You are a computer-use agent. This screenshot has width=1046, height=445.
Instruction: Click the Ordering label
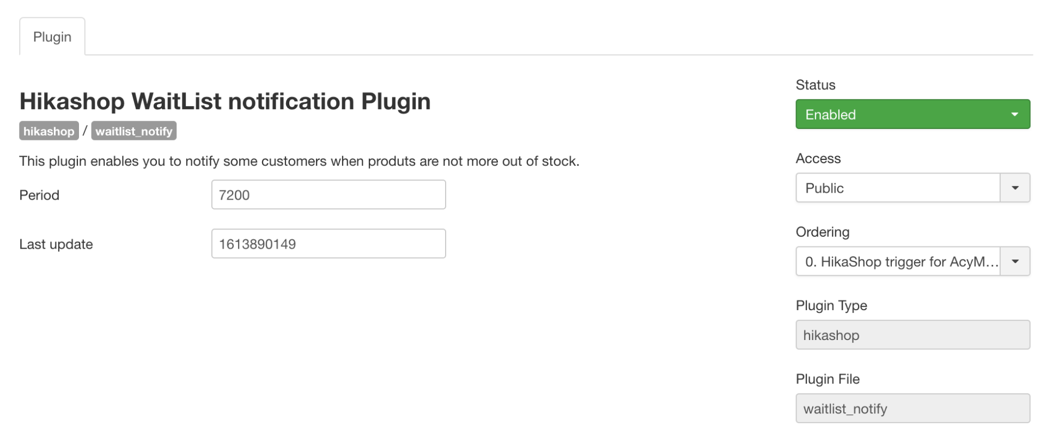pos(822,232)
